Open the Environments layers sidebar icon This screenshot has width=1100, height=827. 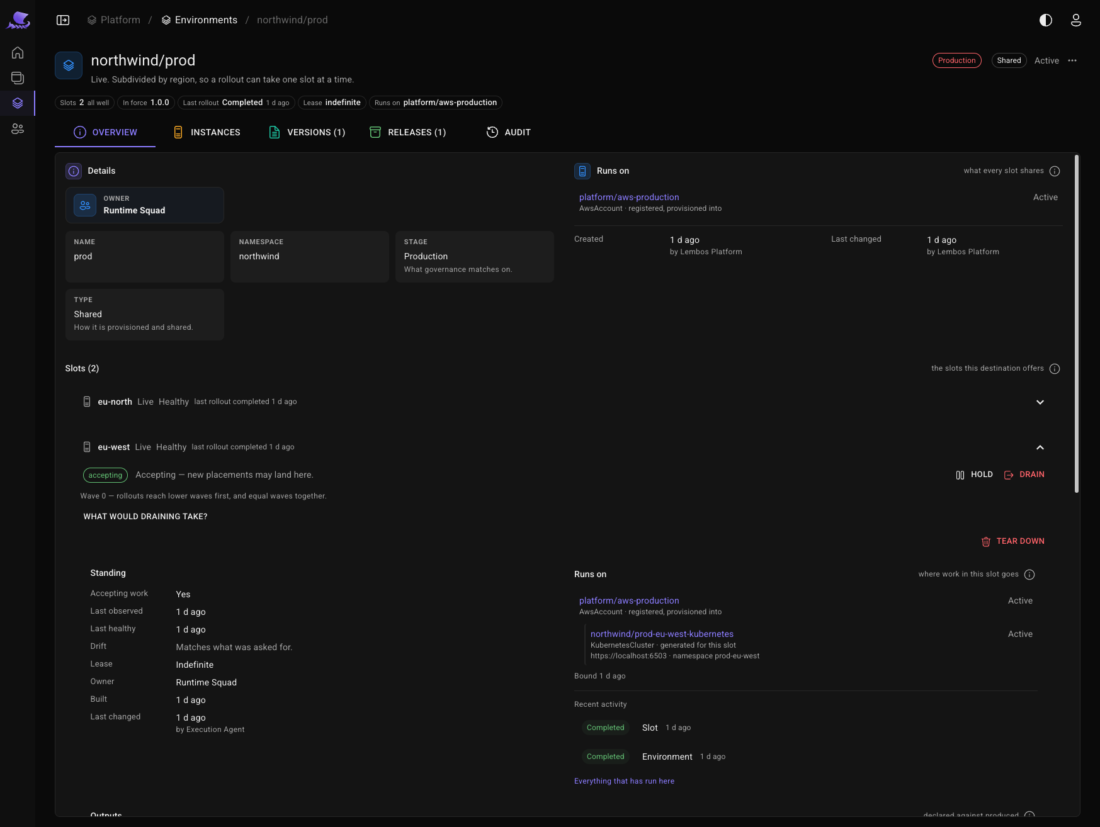click(18, 103)
